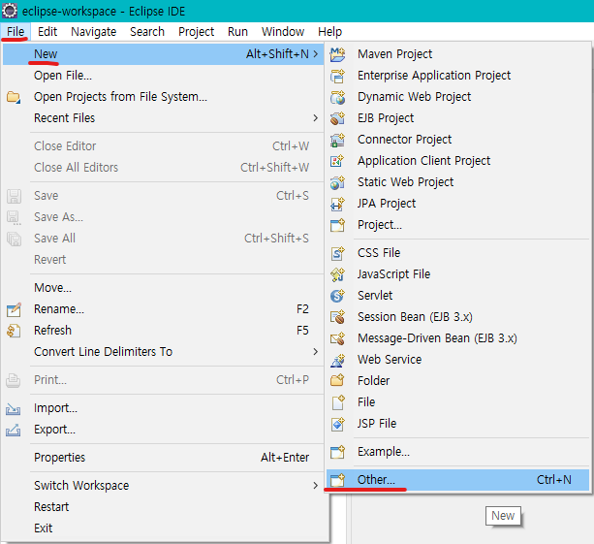Click the Export icon
The image size is (594, 544).
coord(14,430)
